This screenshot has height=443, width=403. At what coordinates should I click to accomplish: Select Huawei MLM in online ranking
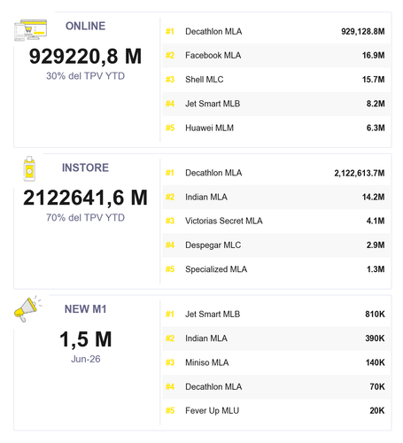276,128
